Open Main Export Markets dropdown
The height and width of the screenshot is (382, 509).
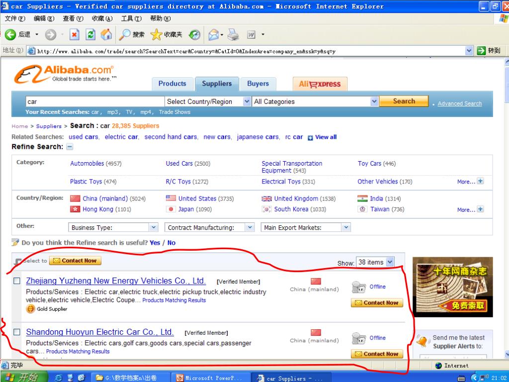point(306,227)
